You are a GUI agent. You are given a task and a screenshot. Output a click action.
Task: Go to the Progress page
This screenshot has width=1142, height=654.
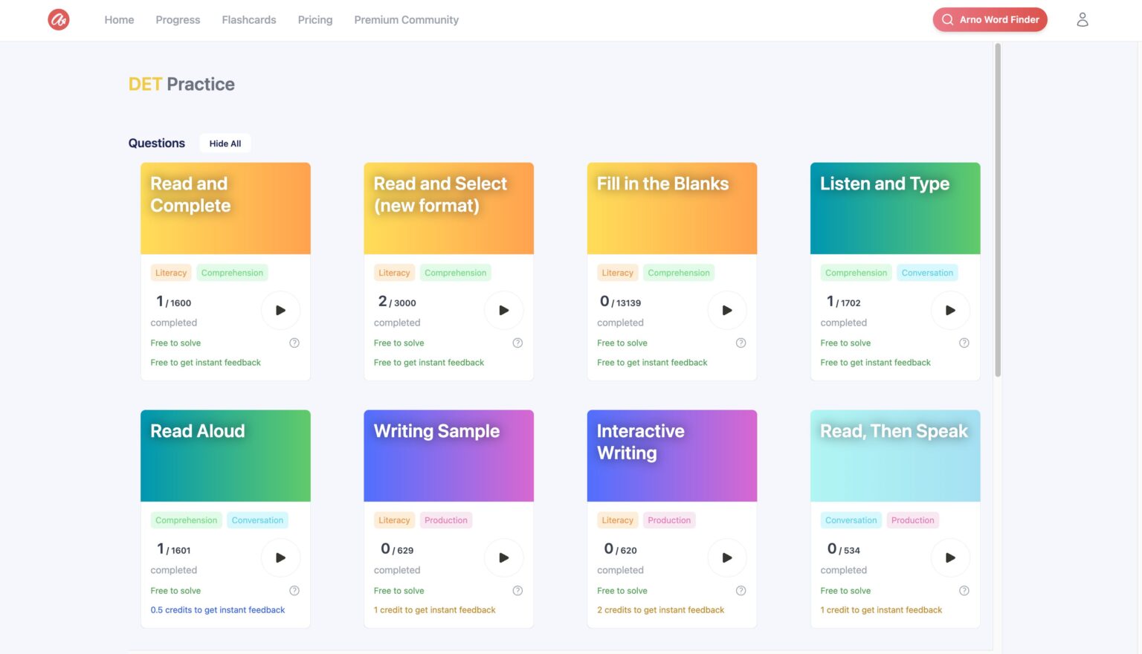[178, 20]
